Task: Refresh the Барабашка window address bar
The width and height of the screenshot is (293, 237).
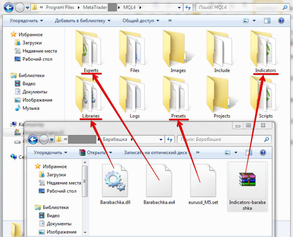Action: click(x=170, y=139)
